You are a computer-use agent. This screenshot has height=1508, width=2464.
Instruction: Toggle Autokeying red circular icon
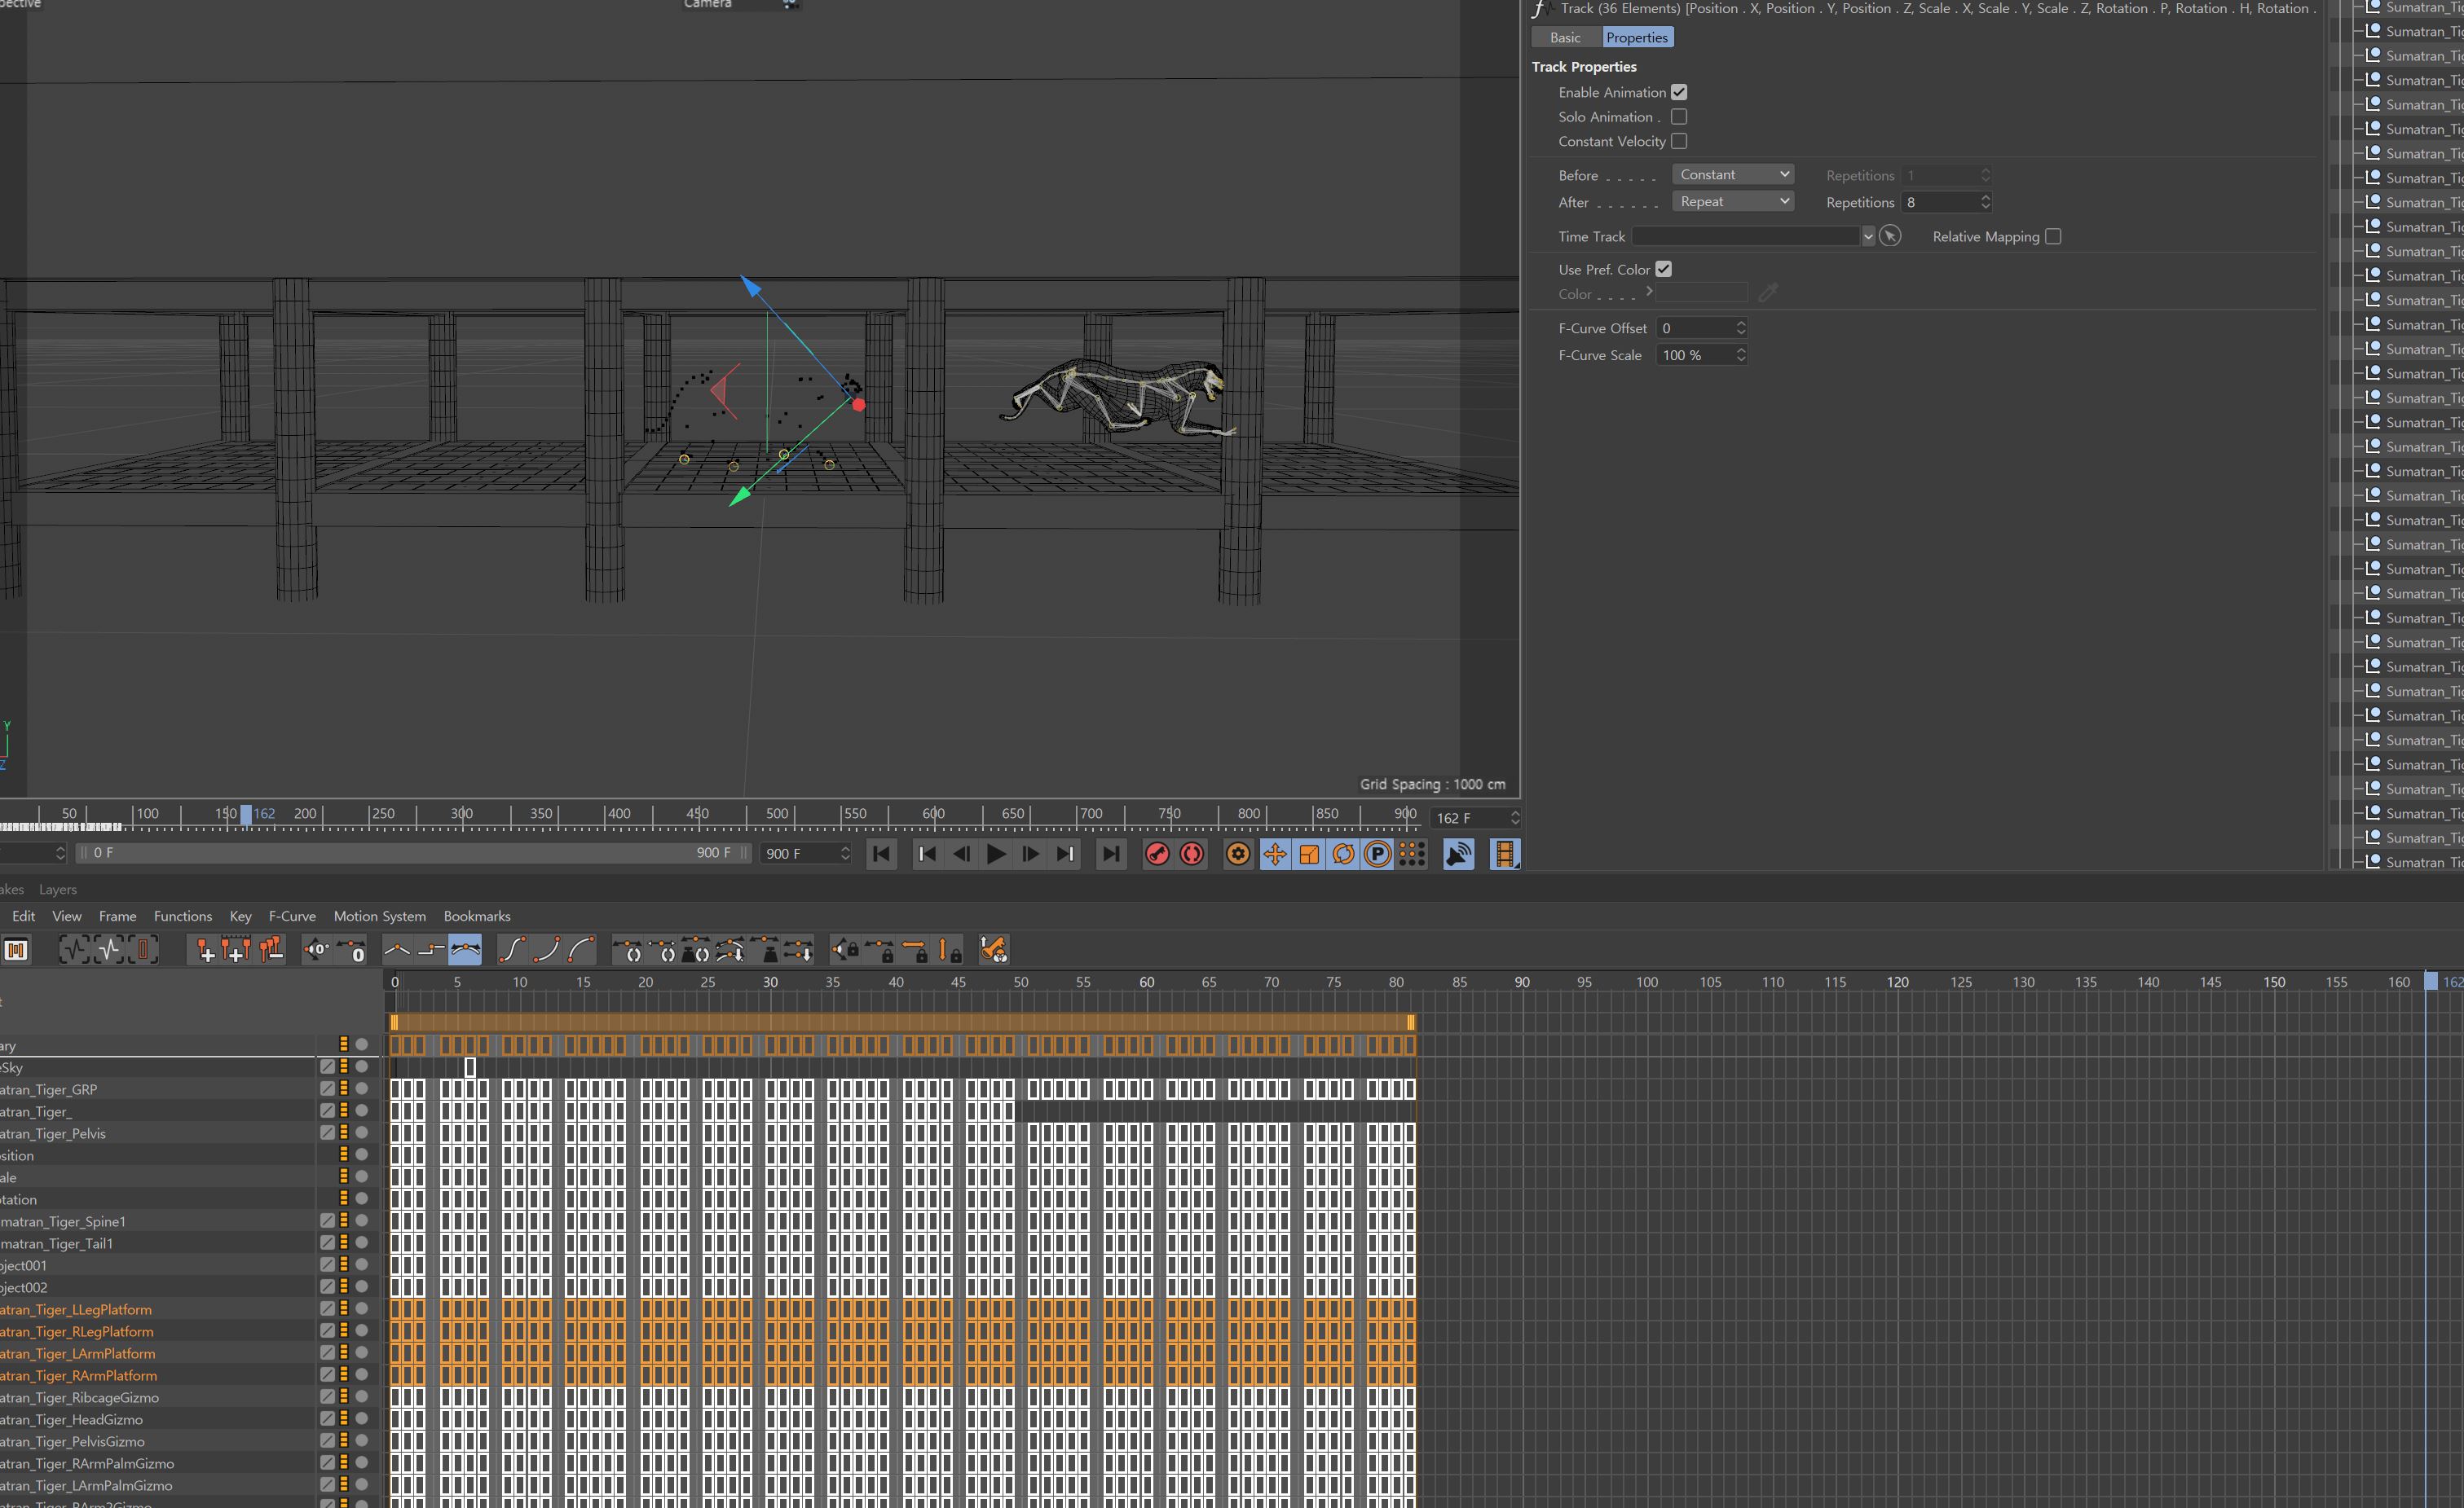tap(1192, 854)
